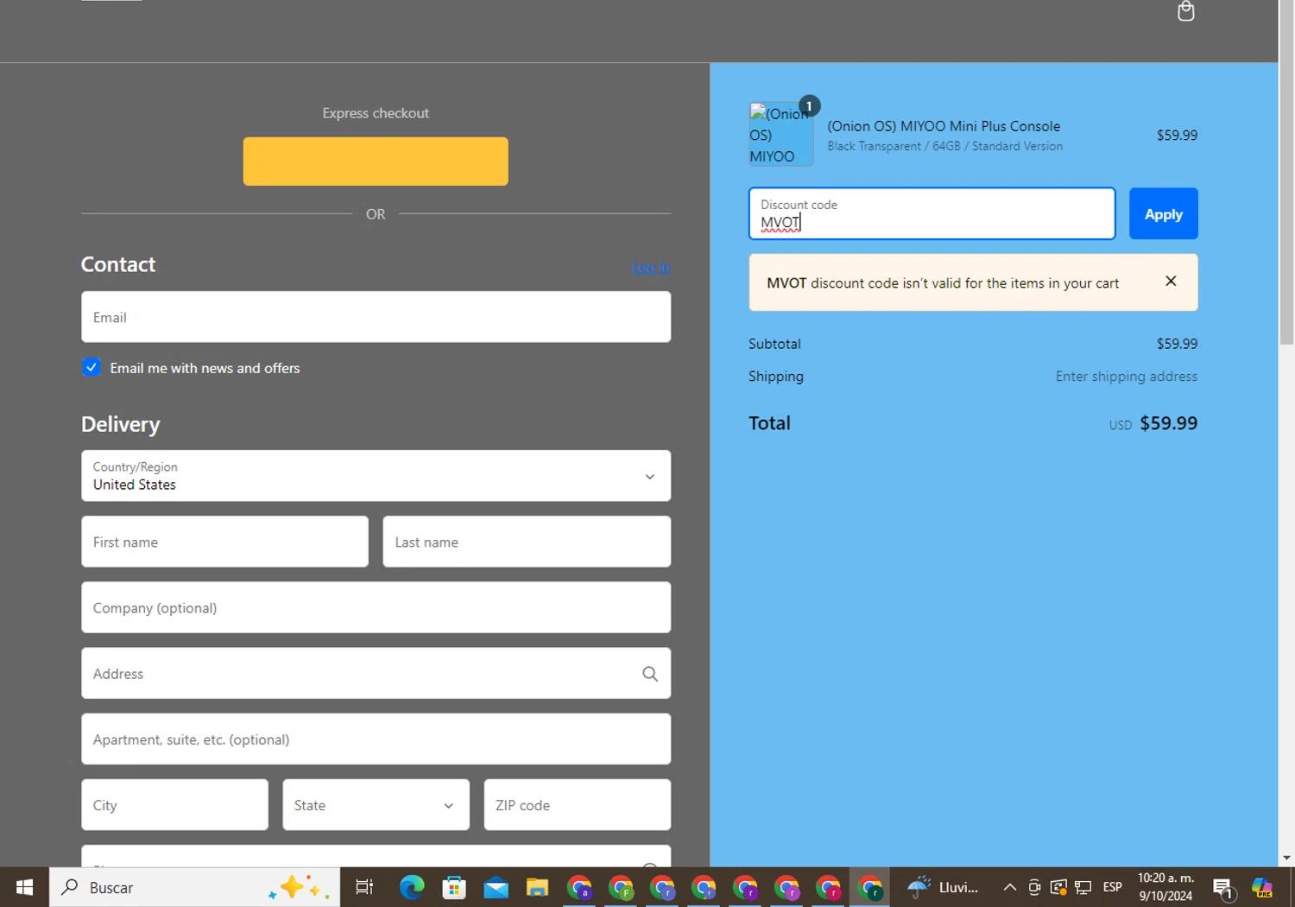Focus the Apartment, suite, etc. field
This screenshot has height=907, width=1295.
(376, 739)
